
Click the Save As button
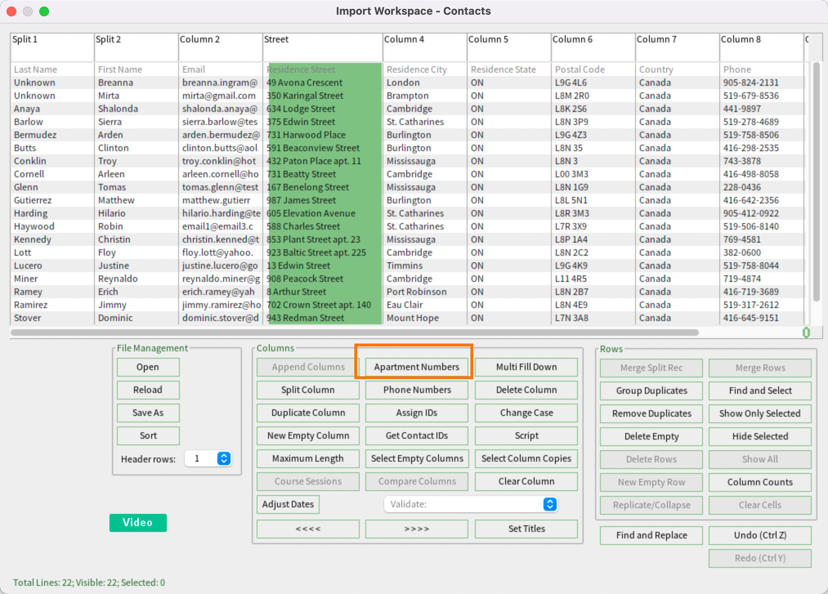point(148,413)
